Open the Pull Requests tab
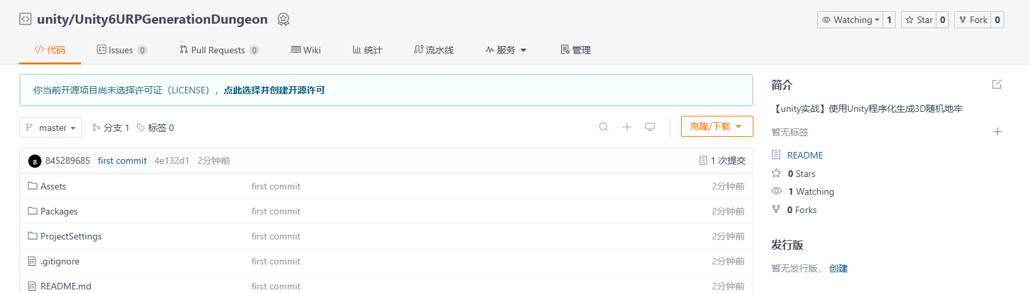The image size is (1030, 294). 219,50
